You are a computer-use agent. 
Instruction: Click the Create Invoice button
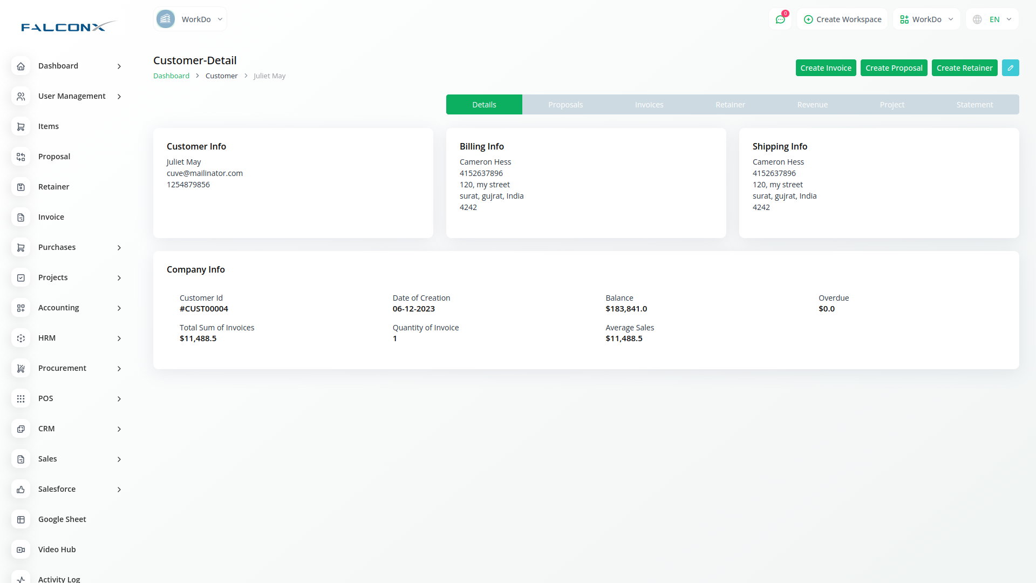pos(826,68)
